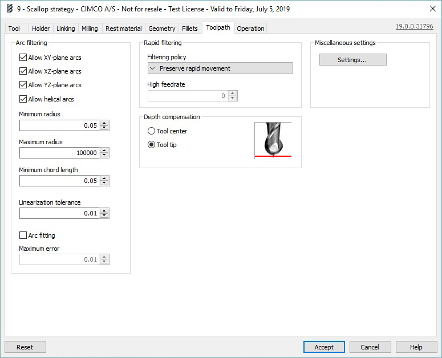442x358 pixels.
Task: Toggle Allow helical arcs checkbox
Action: pyautogui.click(x=23, y=99)
